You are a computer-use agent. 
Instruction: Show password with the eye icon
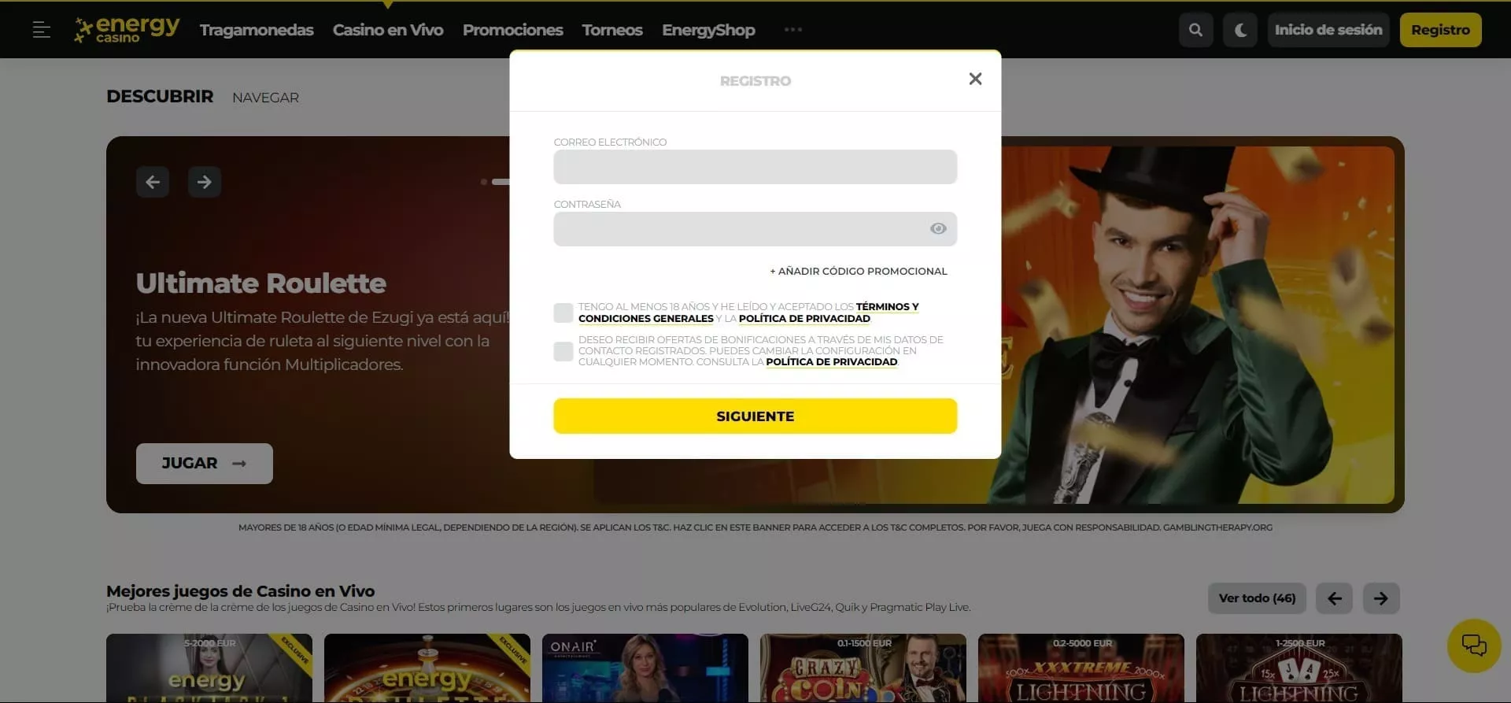point(937,228)
